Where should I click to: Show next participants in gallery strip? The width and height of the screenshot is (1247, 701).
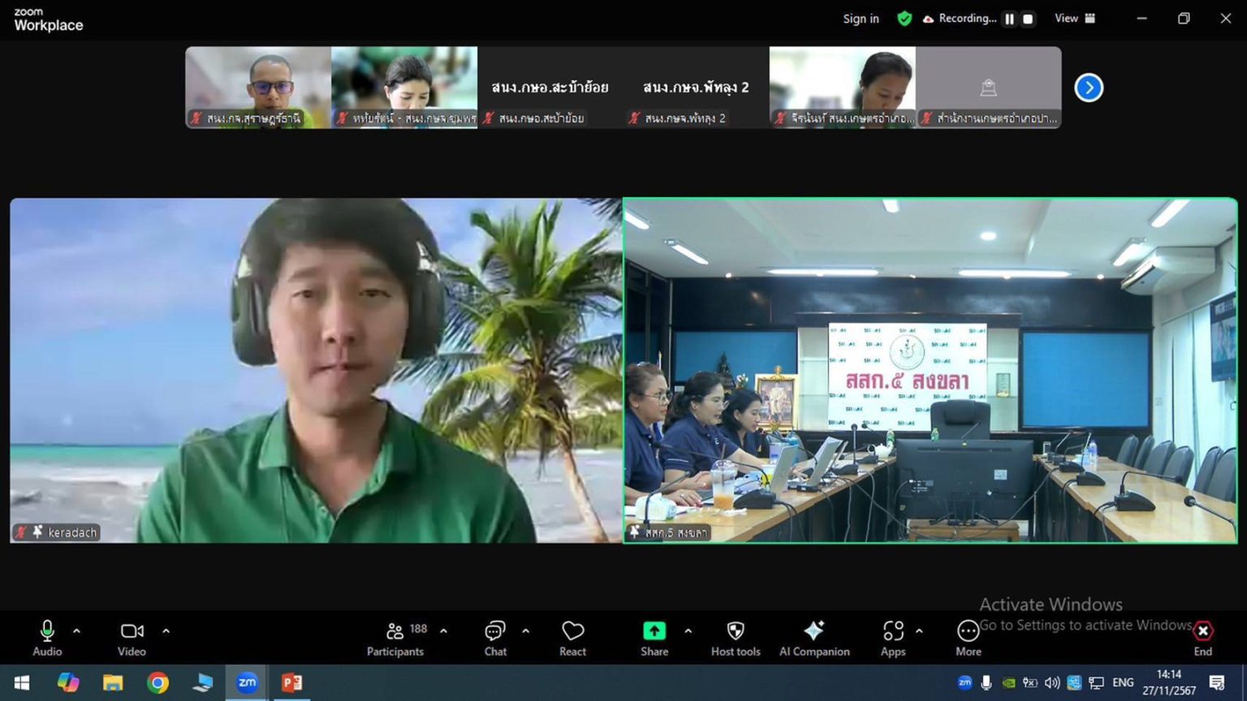click(1089, 88)
